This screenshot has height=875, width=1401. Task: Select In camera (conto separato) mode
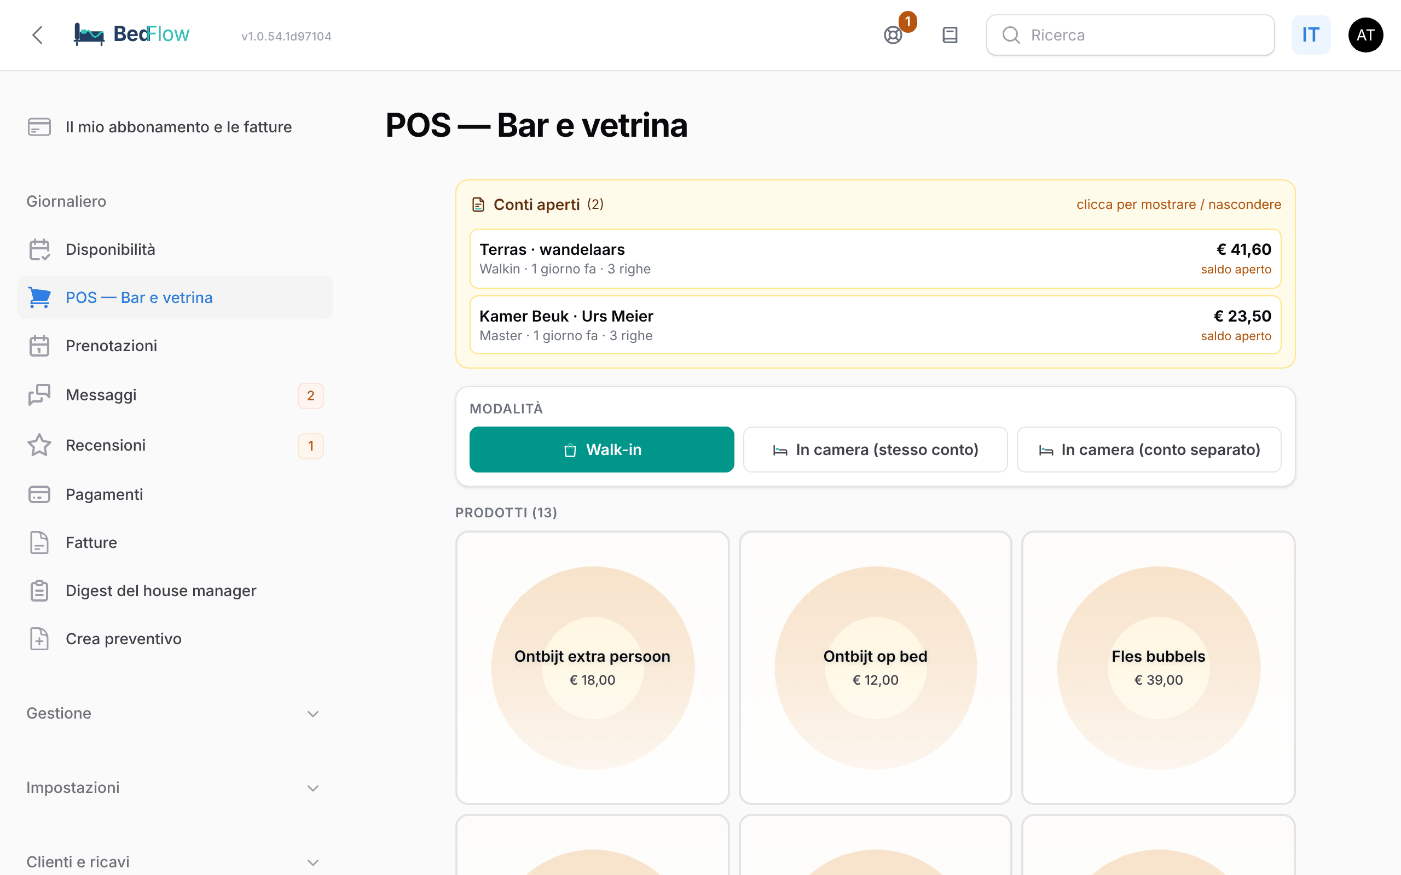coord(1149,450)
